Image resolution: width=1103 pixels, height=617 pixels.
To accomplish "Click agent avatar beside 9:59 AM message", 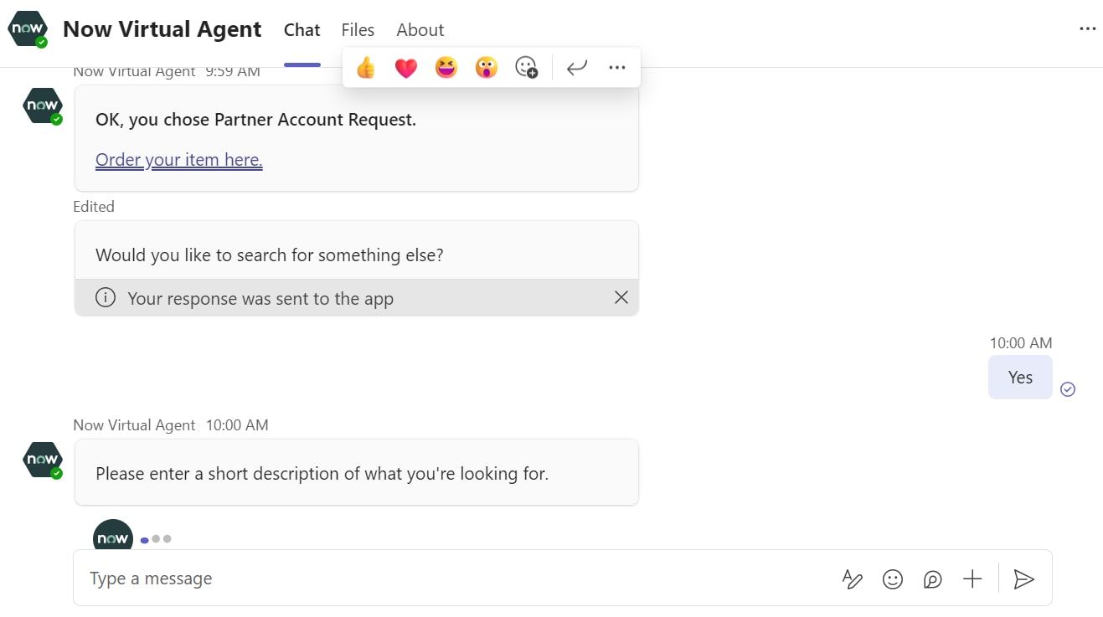I will [43, 106].
